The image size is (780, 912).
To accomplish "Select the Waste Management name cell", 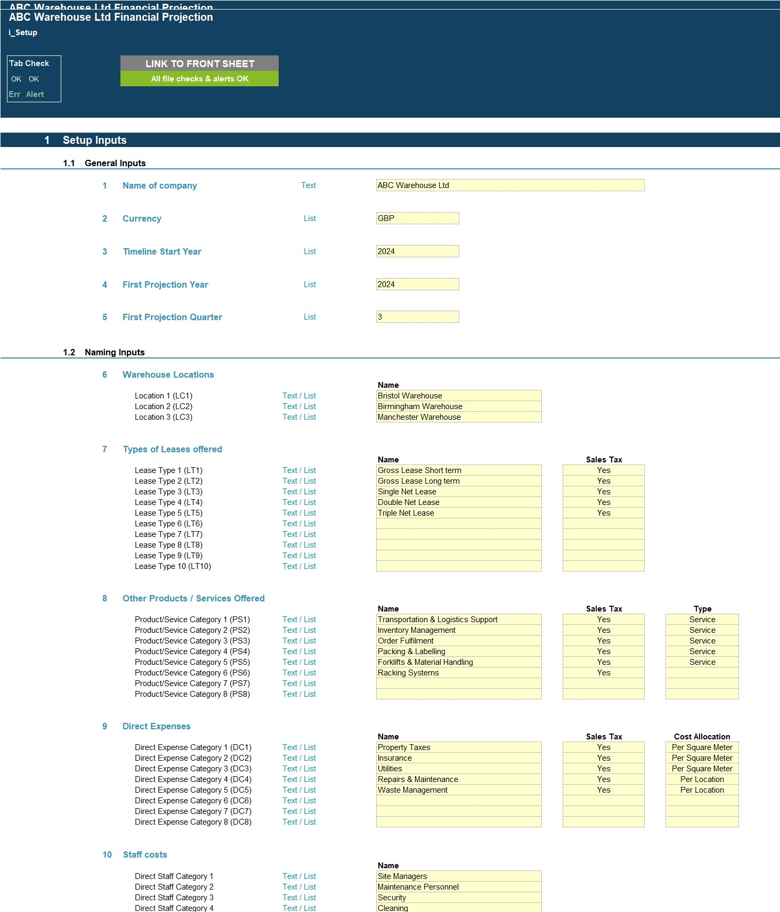I will 459,790.
